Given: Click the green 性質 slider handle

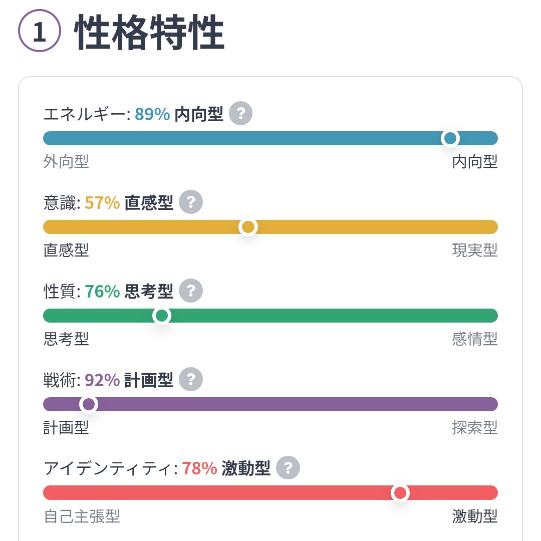Looking at the screenshot, I should 162,316.
